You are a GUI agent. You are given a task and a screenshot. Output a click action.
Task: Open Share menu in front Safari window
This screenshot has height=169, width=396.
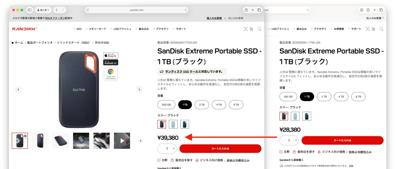point(246,10)
